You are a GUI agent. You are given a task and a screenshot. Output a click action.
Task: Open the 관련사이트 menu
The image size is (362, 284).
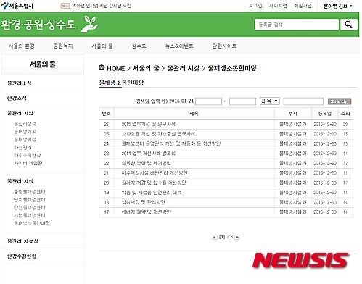point(224,46)
